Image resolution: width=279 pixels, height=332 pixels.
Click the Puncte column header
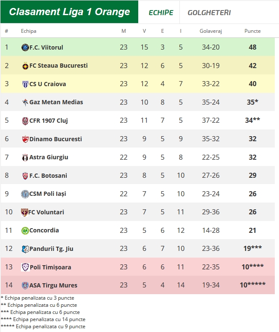tap(253, 31)
